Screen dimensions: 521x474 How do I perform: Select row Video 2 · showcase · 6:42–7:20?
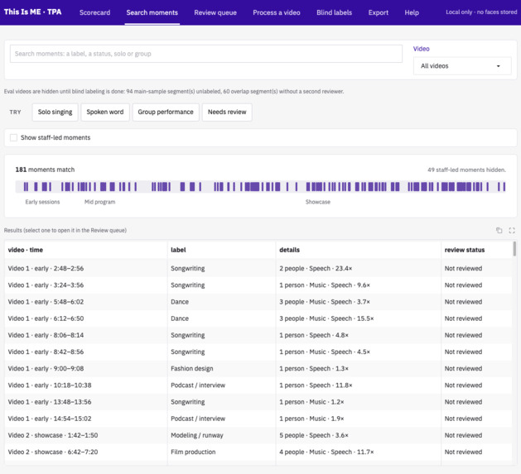coord(258,452)
